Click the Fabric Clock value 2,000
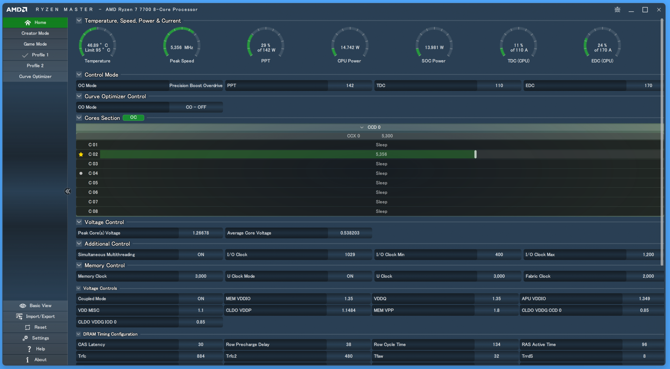This screenshot has width=670, height=369. tap(645, 276)
